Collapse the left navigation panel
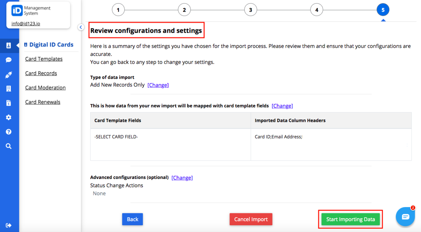The height and width of the screenshot is (232, 421). (x=81, y=27)
